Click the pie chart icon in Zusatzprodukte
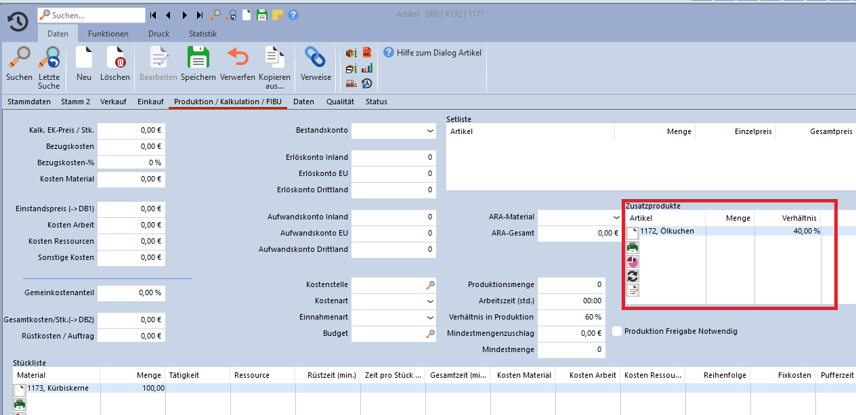The width and height of the screenshot is (856, 415). pos(633,262)
